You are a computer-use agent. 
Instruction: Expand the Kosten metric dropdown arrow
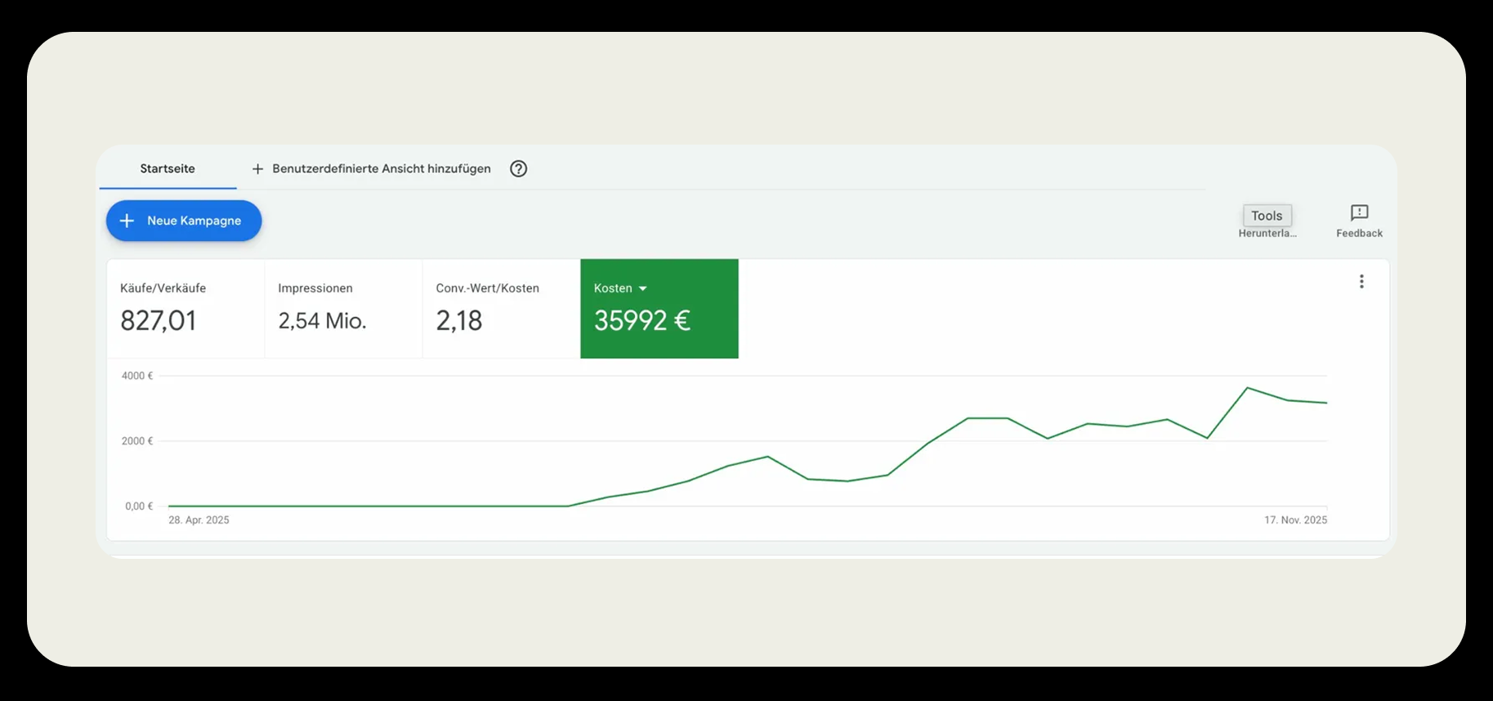pyautogui.click(x=643, y=288)
